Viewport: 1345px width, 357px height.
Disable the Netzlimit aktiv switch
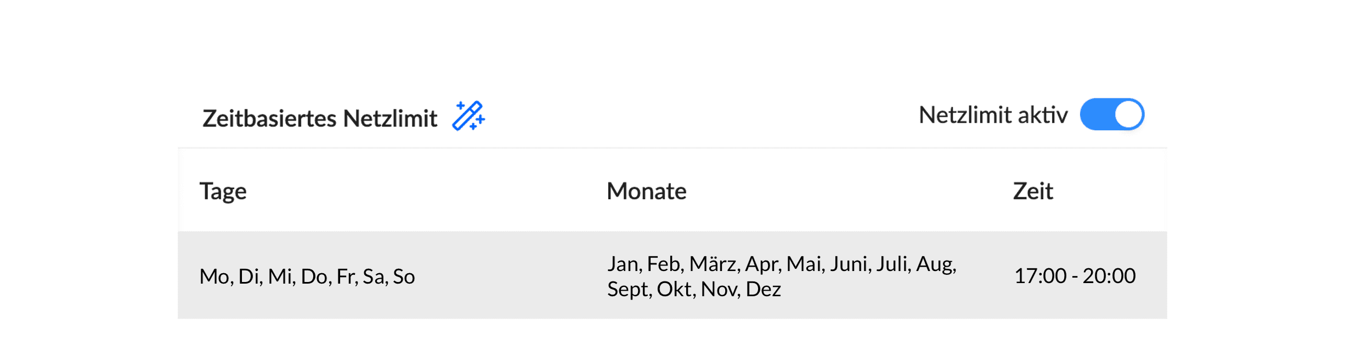click(1111, 114)
